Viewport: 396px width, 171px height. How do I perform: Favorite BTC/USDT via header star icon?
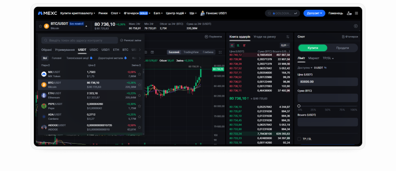40,26
